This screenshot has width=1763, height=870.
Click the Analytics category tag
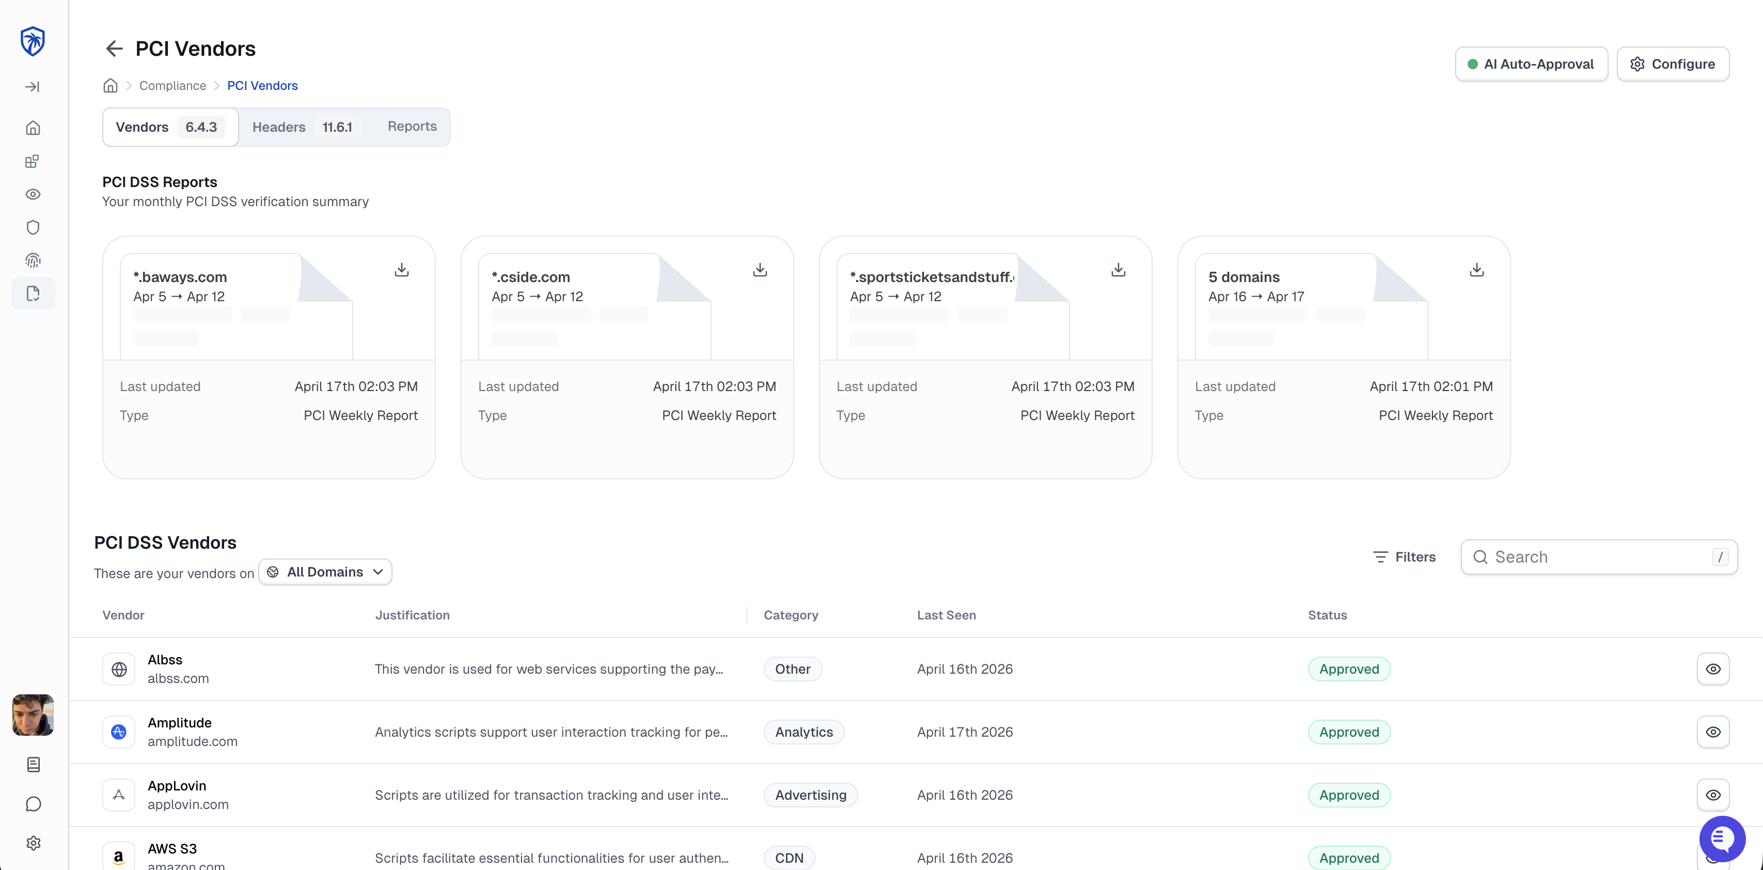(804, 733)
